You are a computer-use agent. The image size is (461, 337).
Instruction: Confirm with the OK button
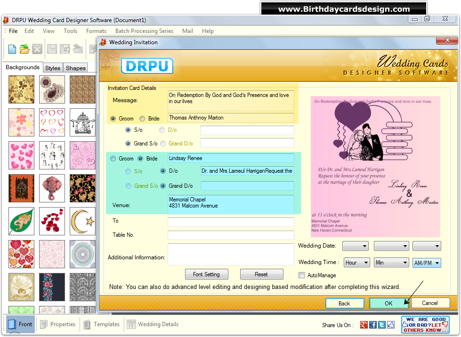[388, 303]
